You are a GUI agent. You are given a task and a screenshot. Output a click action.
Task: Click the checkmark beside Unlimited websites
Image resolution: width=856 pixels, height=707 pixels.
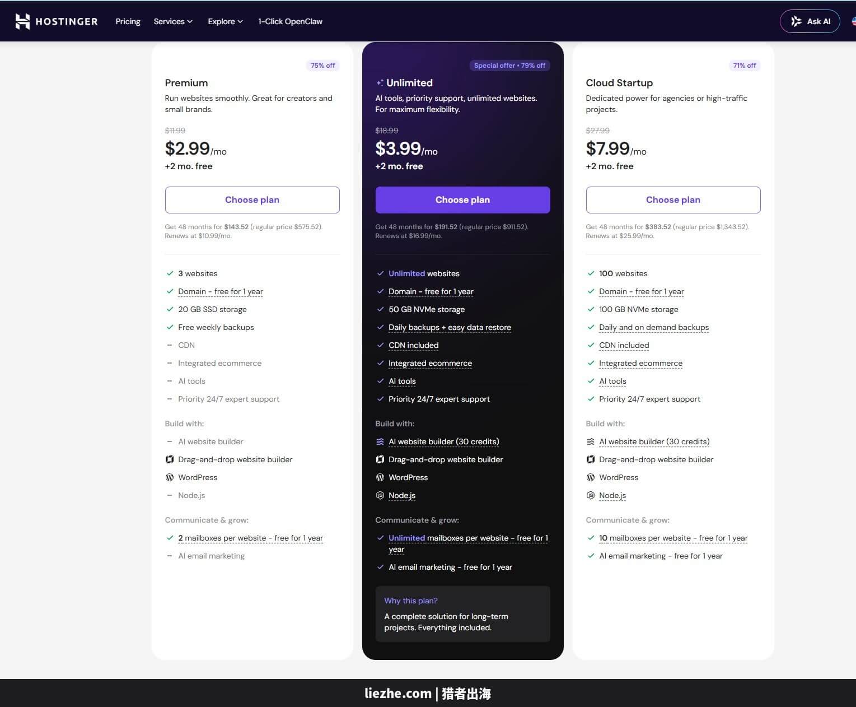pos(380,273)
